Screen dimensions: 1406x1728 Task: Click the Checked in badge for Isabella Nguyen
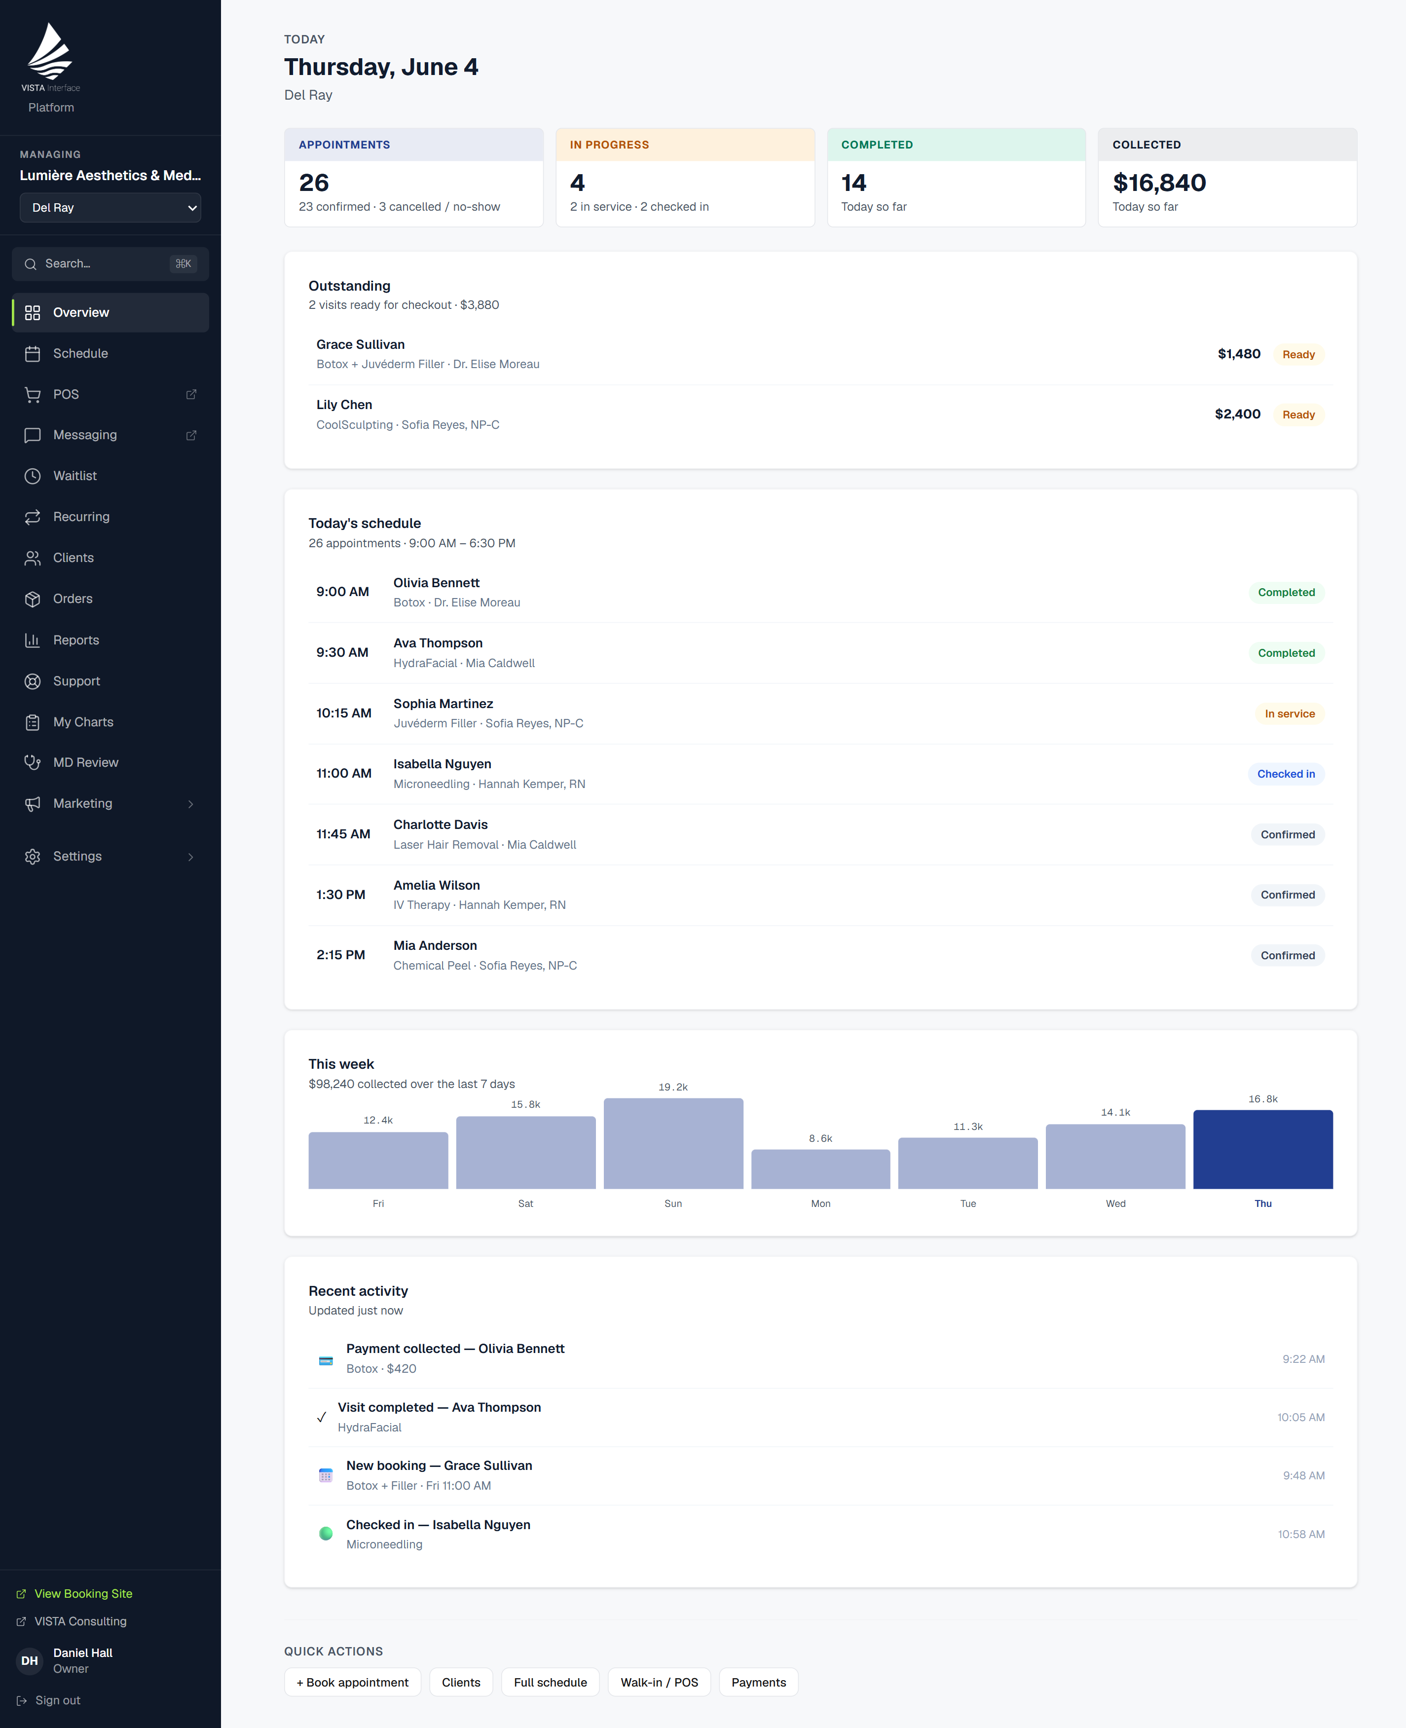pos(1286,775)
